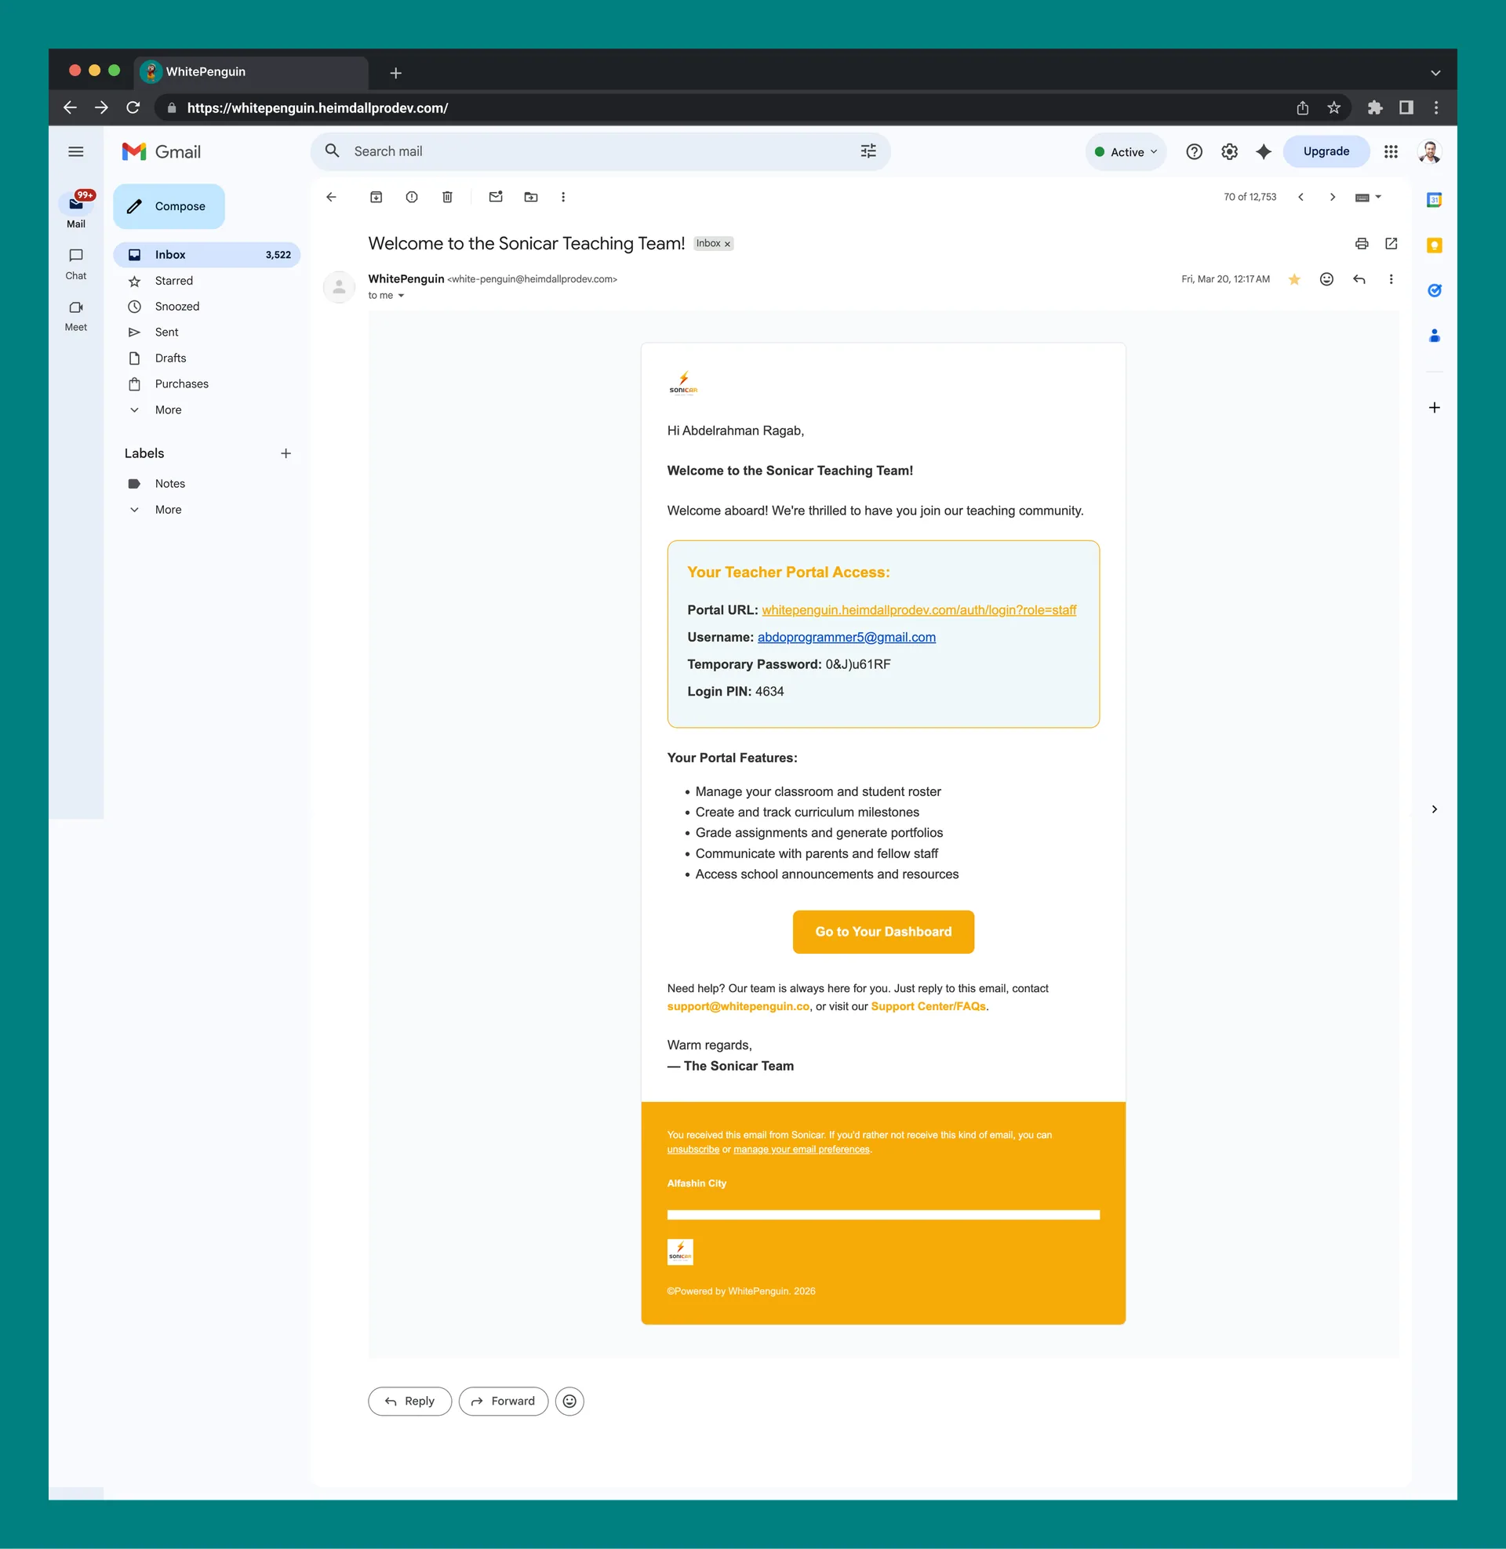The height and width of the screenshot is (1549, 1506).
Task: Open search options filter icon
Action: coord(868,151)
